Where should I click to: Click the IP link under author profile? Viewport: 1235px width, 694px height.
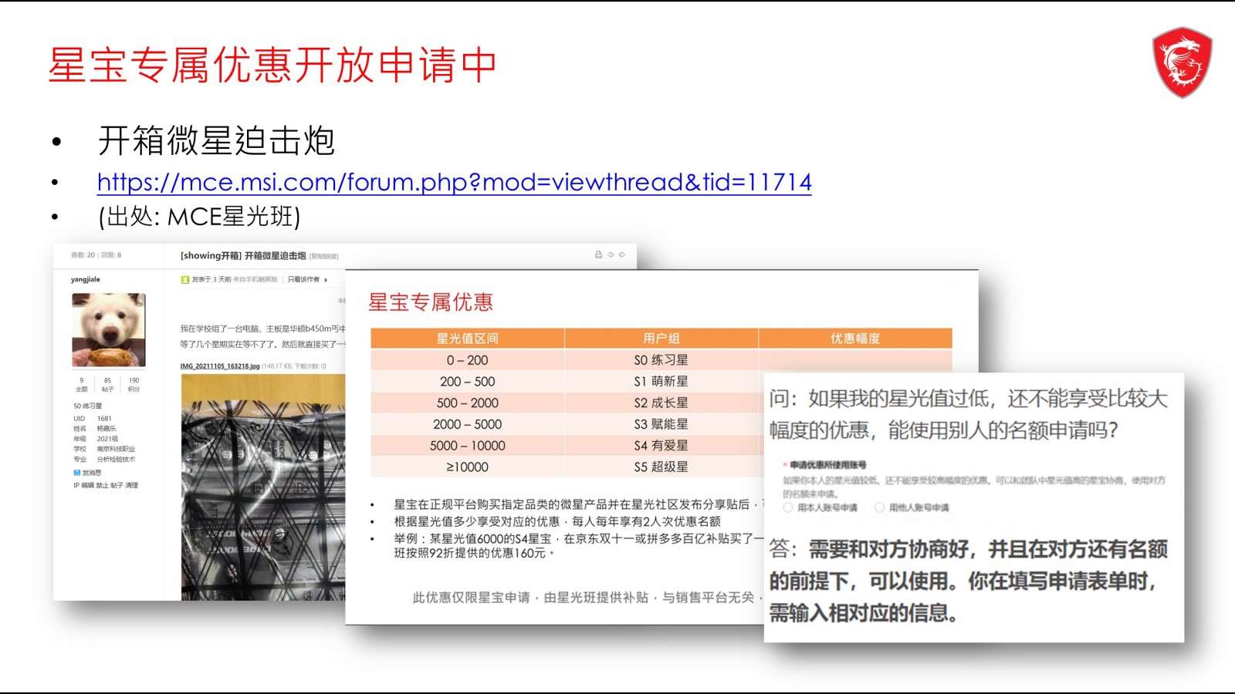click(x=76, y=485)
